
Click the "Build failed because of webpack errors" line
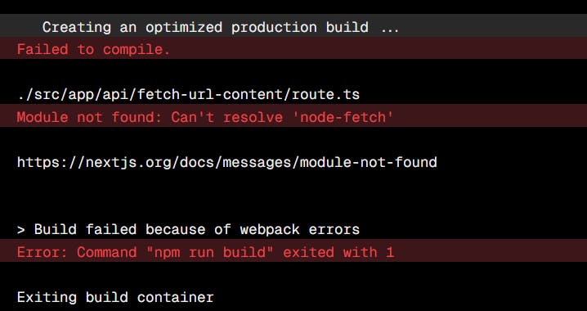point(188,230)
